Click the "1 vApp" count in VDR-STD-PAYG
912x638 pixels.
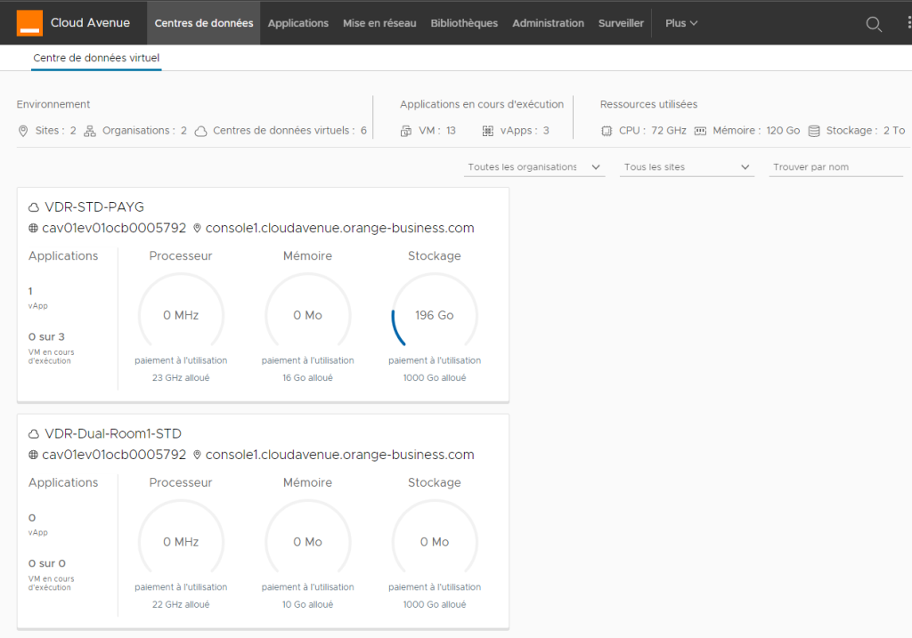(x=37, y=297)
